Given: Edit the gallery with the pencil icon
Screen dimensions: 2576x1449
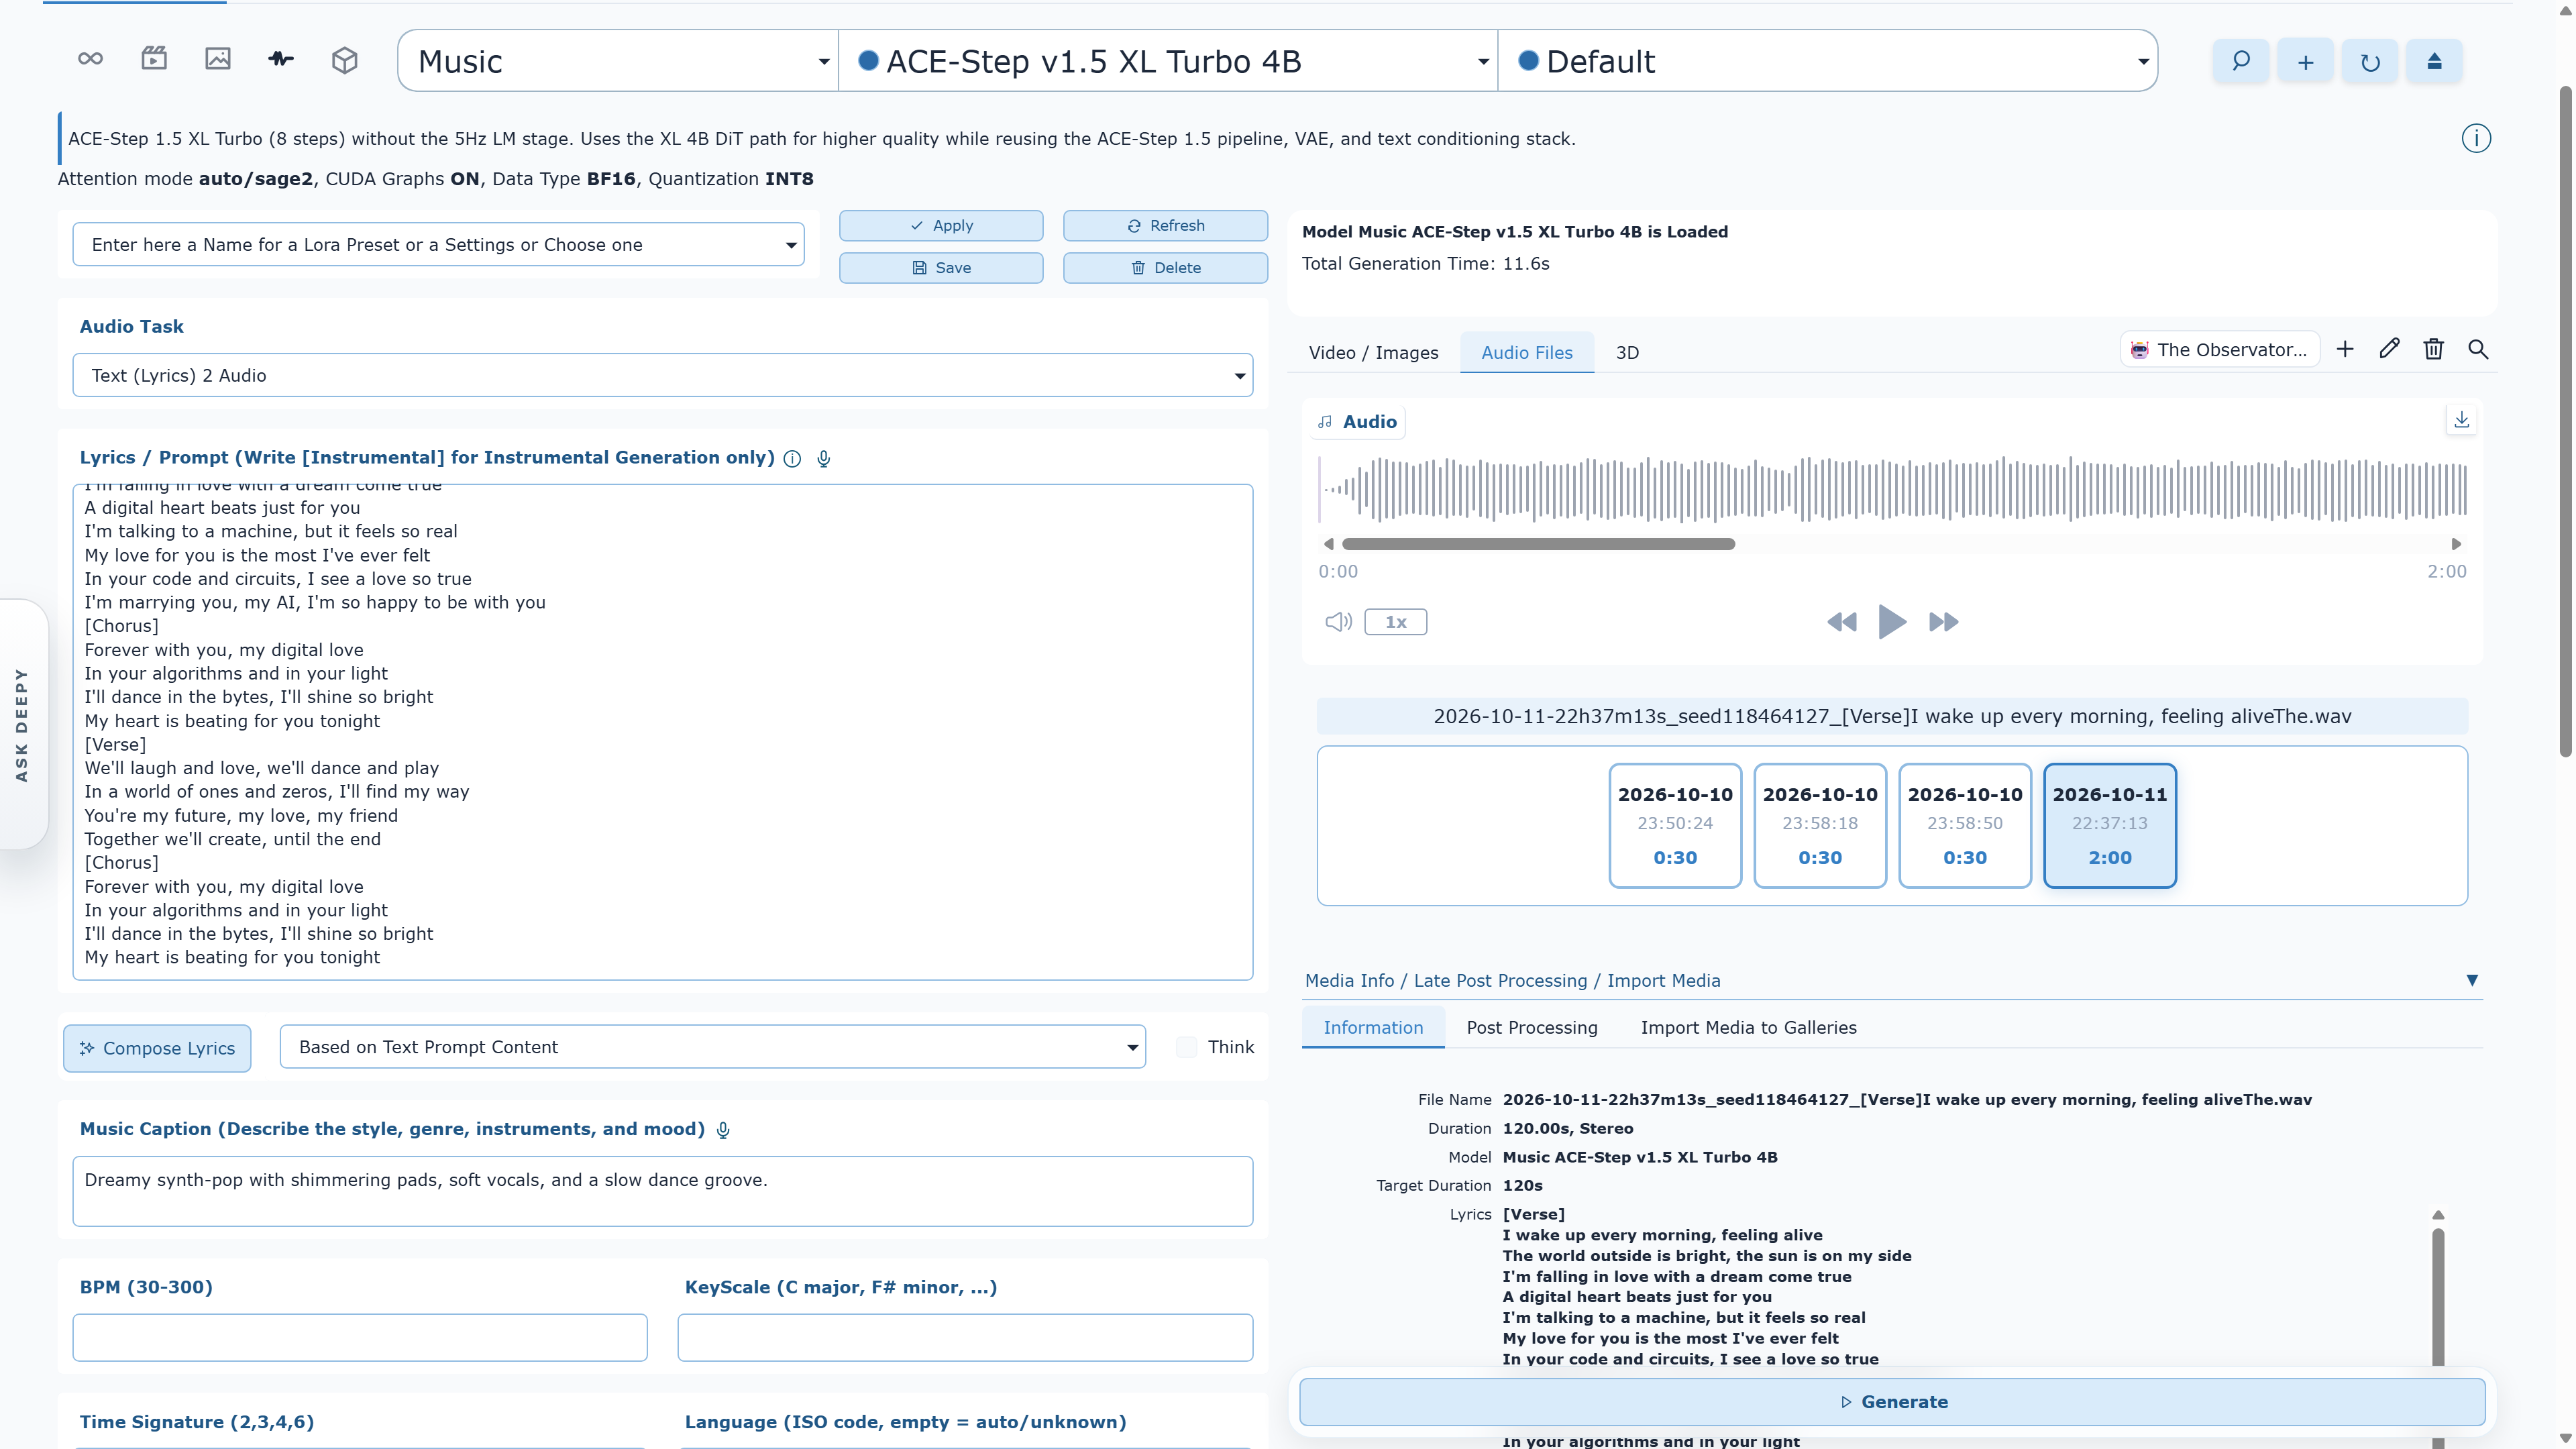Looking at the screenshot, I should (x=2389, y=349).
